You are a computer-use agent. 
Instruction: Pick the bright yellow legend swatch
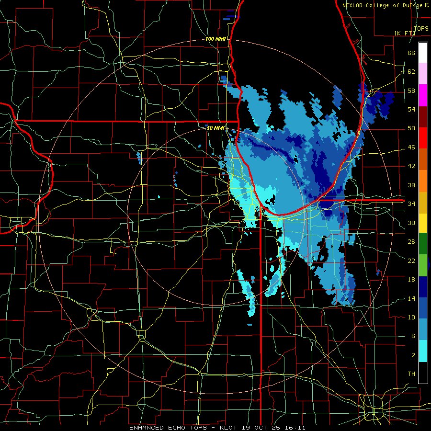(x=423, y=223)
